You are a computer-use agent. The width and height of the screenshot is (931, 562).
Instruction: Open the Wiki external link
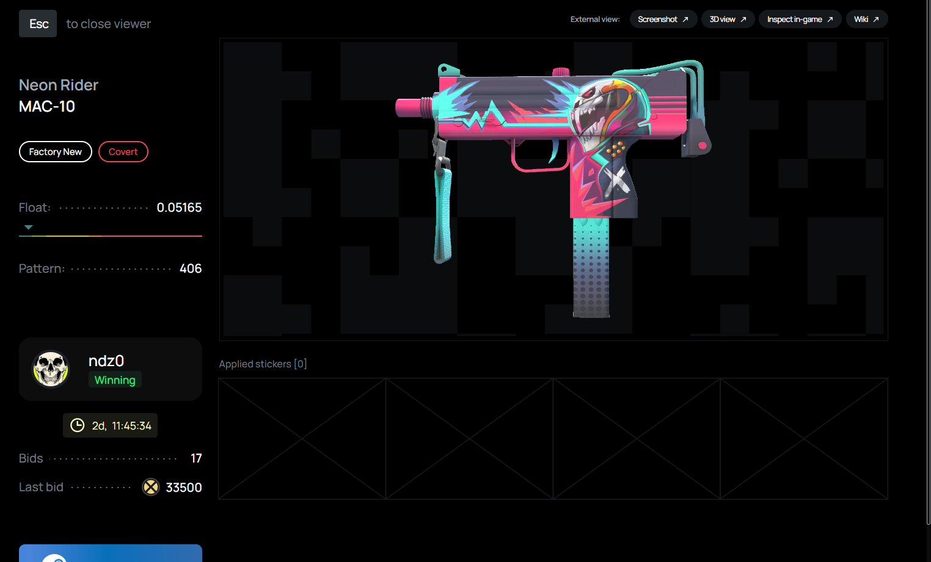tap(867, 20)
